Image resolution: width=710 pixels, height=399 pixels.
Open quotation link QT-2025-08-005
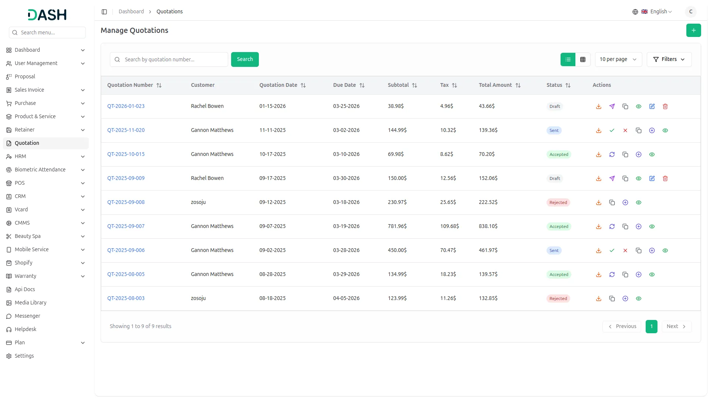[126, 274]
